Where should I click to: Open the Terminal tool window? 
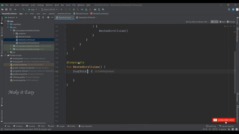(x=30, y=126)
